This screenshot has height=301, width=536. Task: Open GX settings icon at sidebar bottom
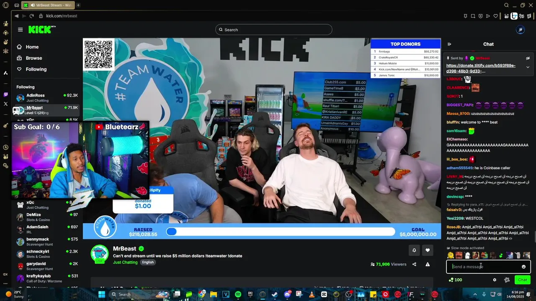5,274
